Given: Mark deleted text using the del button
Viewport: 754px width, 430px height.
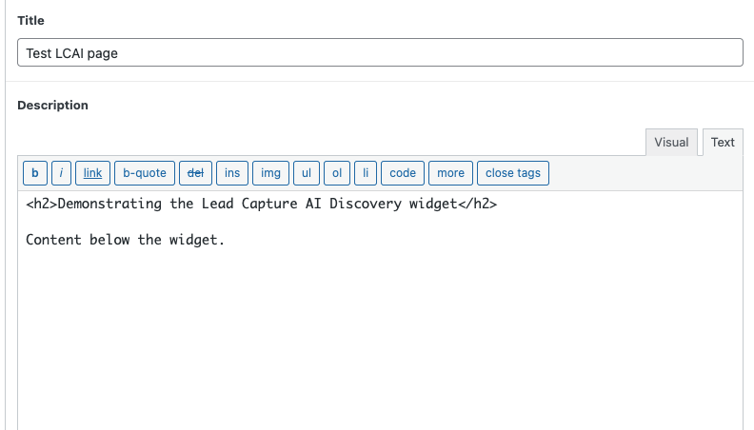Looking at the screenshot, I should 195,173.
